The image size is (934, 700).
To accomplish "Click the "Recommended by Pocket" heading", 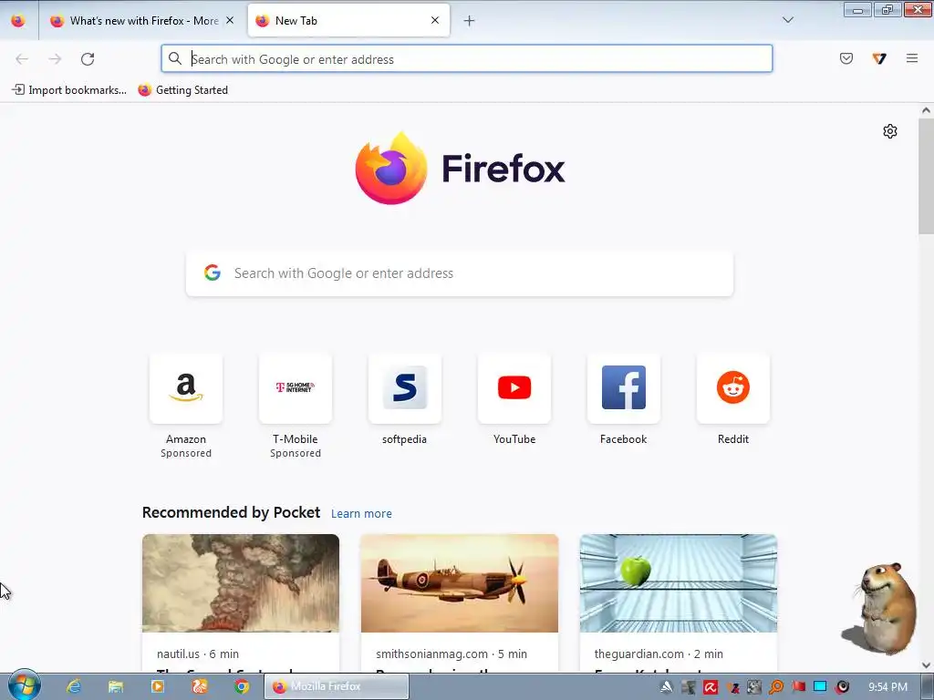I will click(231, 512).
